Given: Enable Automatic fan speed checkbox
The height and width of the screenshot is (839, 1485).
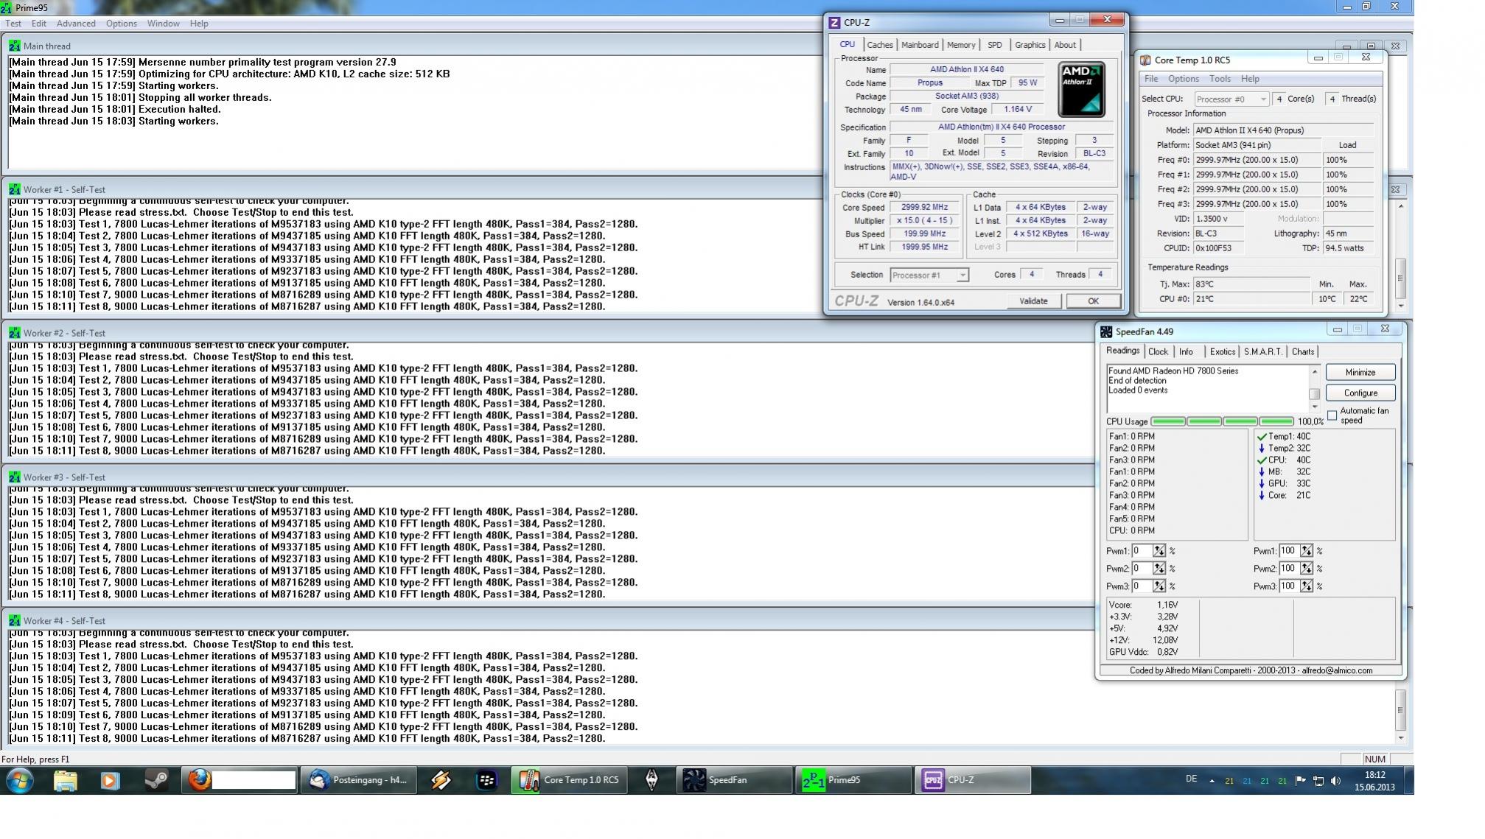Looking at the screenshot, I should pos(1332,415).
